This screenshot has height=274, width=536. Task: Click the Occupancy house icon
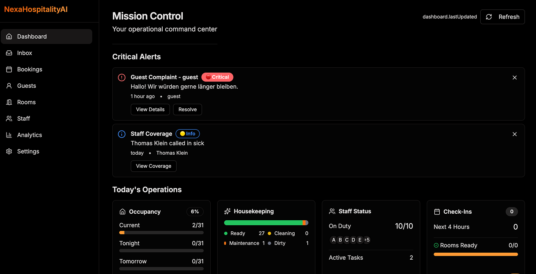point(123,211)
